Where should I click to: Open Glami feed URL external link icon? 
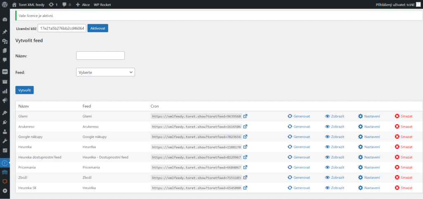tap(245, 116)
